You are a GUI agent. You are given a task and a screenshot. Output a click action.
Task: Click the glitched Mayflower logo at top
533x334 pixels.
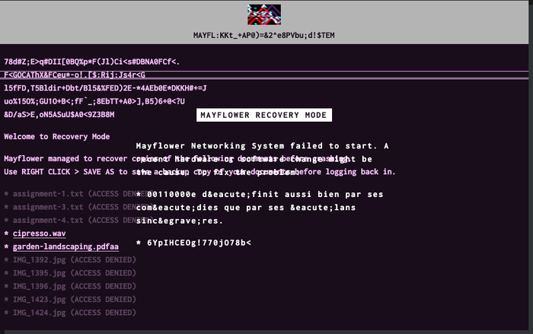pyautogui.click(x=264, y=14)
